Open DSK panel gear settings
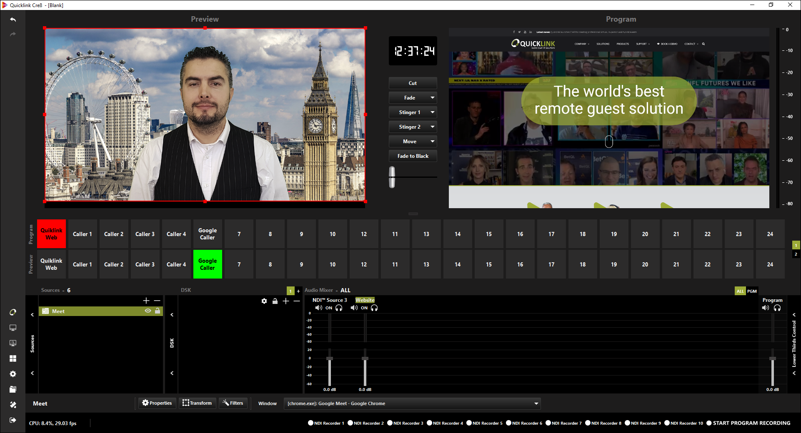This screenshot has width=801, height=433. tap(264, 301)
